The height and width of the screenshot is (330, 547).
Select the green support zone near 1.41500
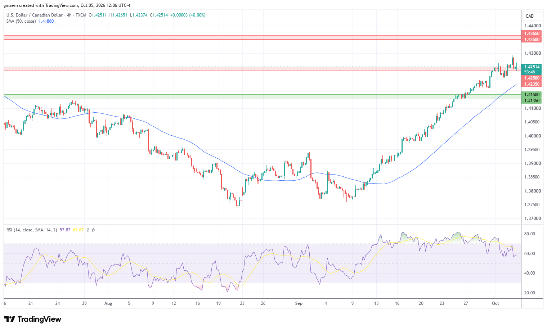pyautogui.click(x=262, y=96)
